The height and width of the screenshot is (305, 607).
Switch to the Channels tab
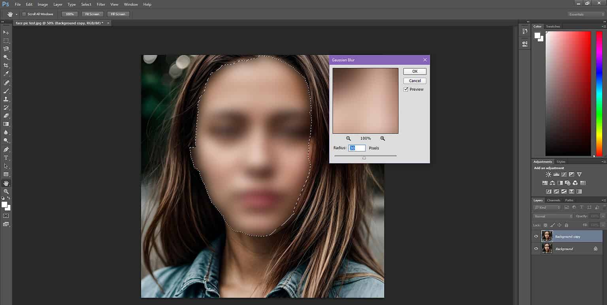tap(553, 200)
